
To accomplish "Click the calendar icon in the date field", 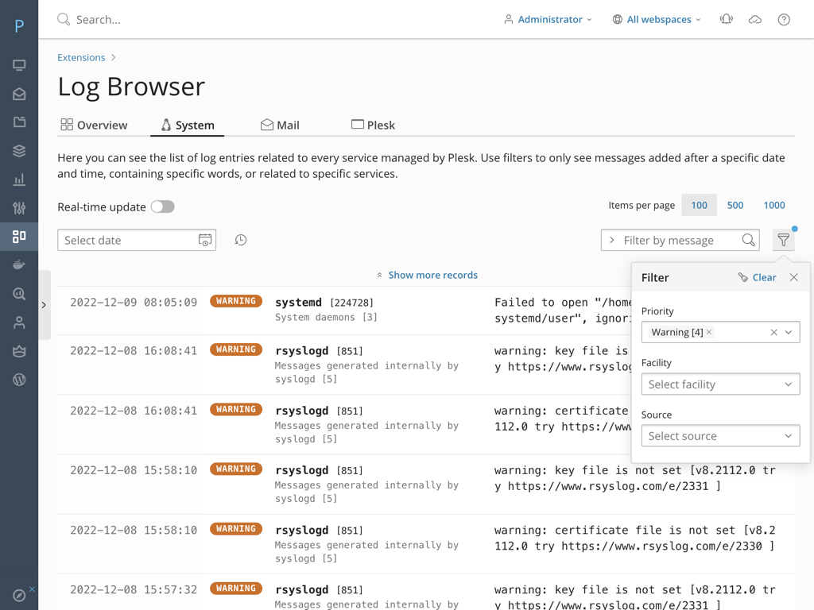I will [206, 239].
